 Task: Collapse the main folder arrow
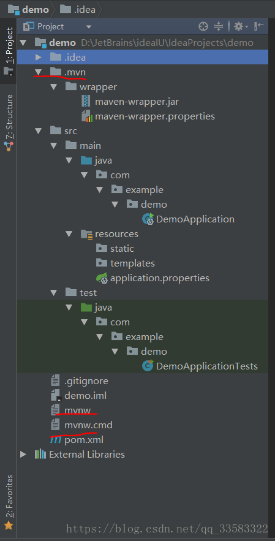pos(53,146)
